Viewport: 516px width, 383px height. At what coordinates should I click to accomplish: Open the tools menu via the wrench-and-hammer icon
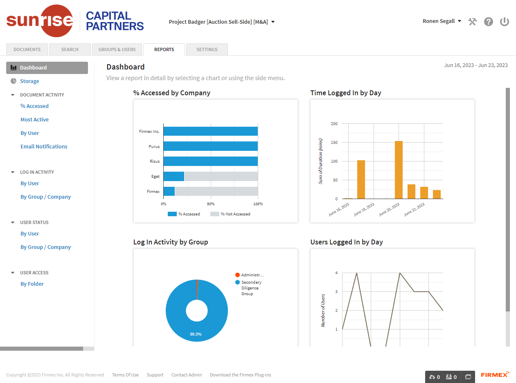click(473, 21)
